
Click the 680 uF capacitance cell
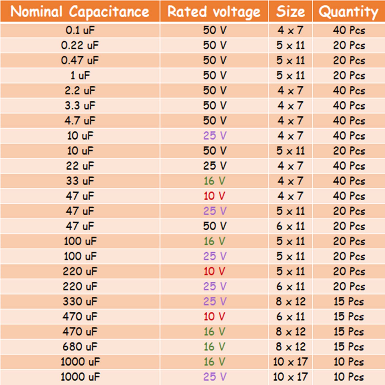(80, 346)
